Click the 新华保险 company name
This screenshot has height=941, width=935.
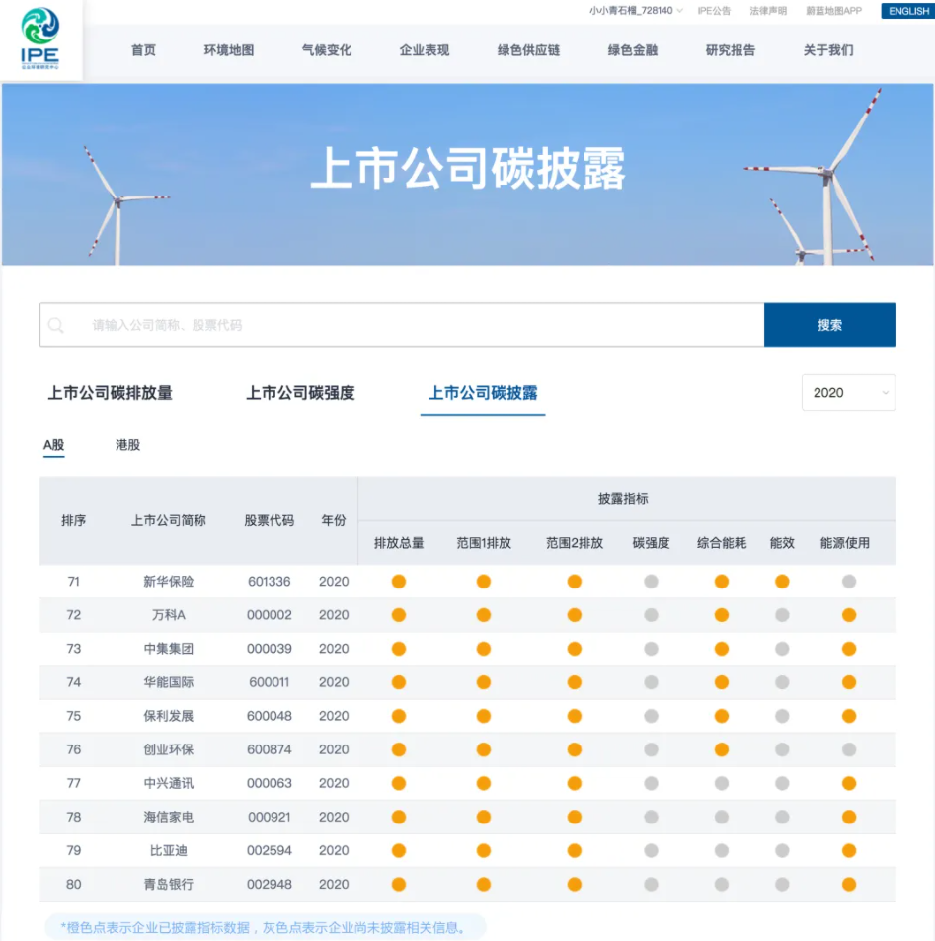(x=169, y=582)
